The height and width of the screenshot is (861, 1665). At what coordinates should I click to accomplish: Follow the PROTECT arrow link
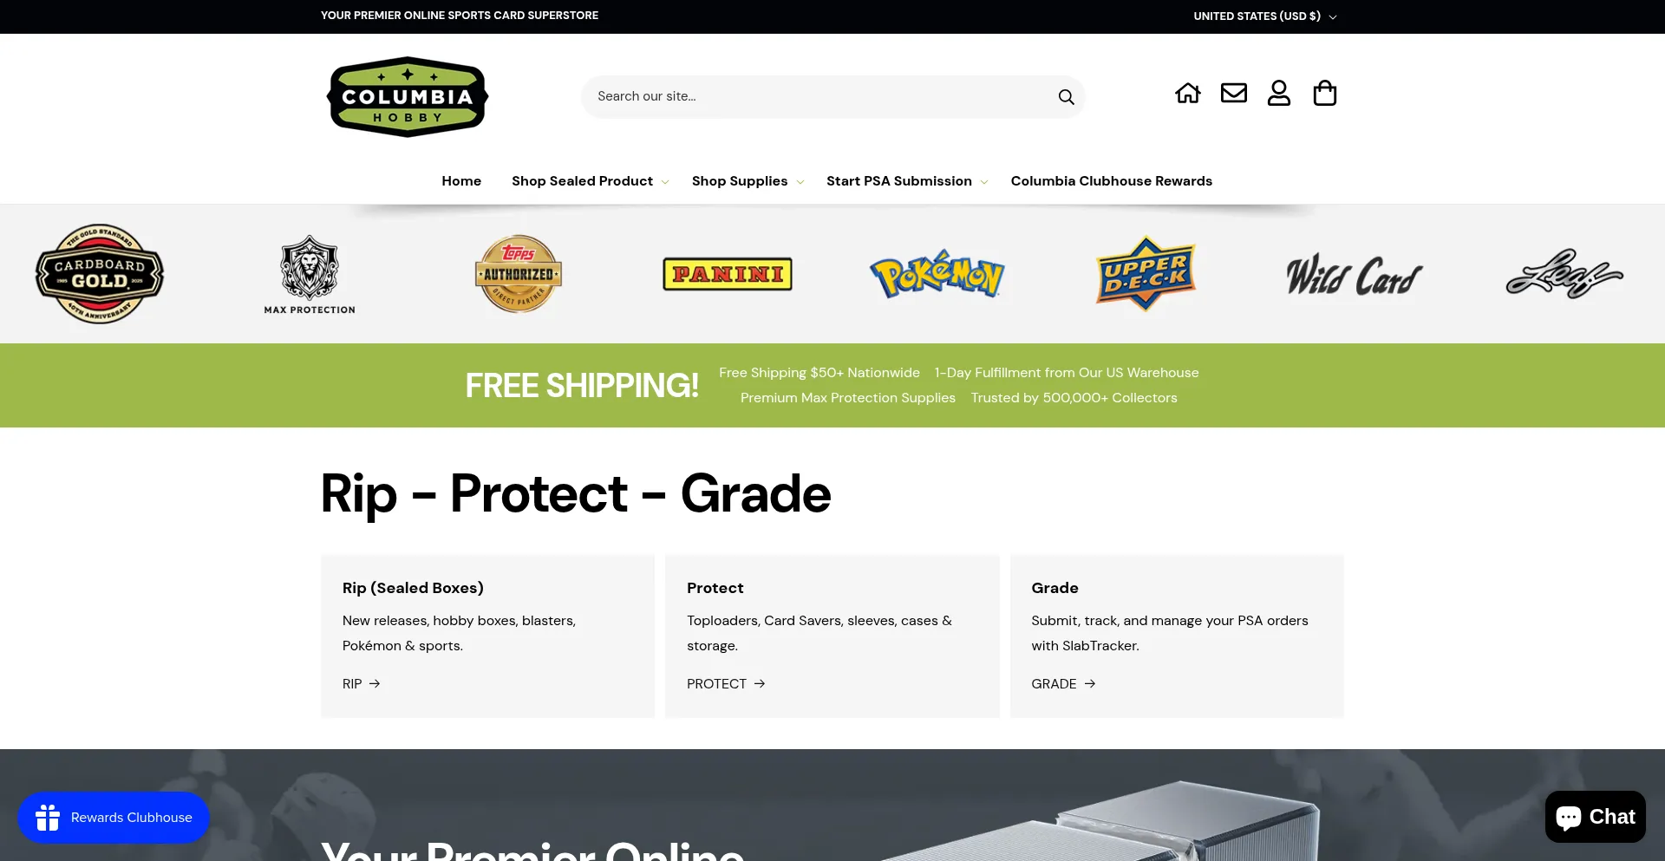[x=726, y=684]
